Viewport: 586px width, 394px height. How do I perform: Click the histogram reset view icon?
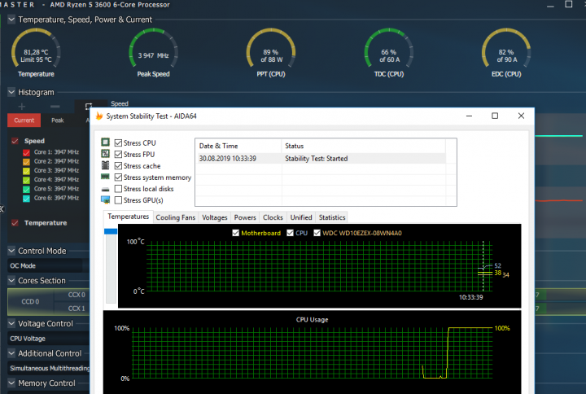pyautogui.click(x=88, y=107)
